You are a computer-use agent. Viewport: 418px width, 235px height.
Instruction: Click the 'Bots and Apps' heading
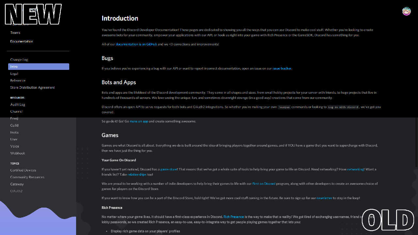tap(119, 82)
